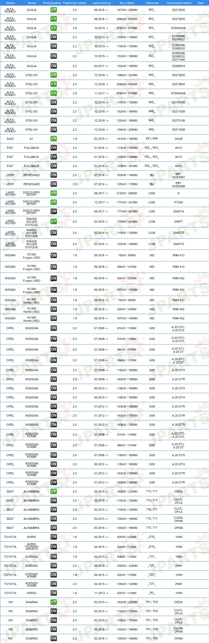Click body code 8X1, 8XK

pos(152,138)
